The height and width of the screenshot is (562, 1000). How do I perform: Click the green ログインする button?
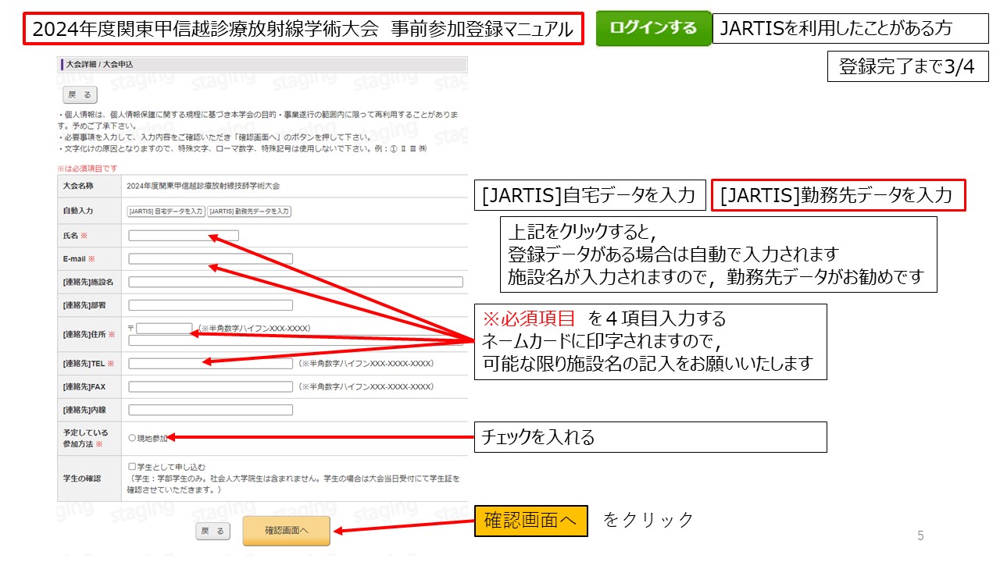tap(653, 29)
